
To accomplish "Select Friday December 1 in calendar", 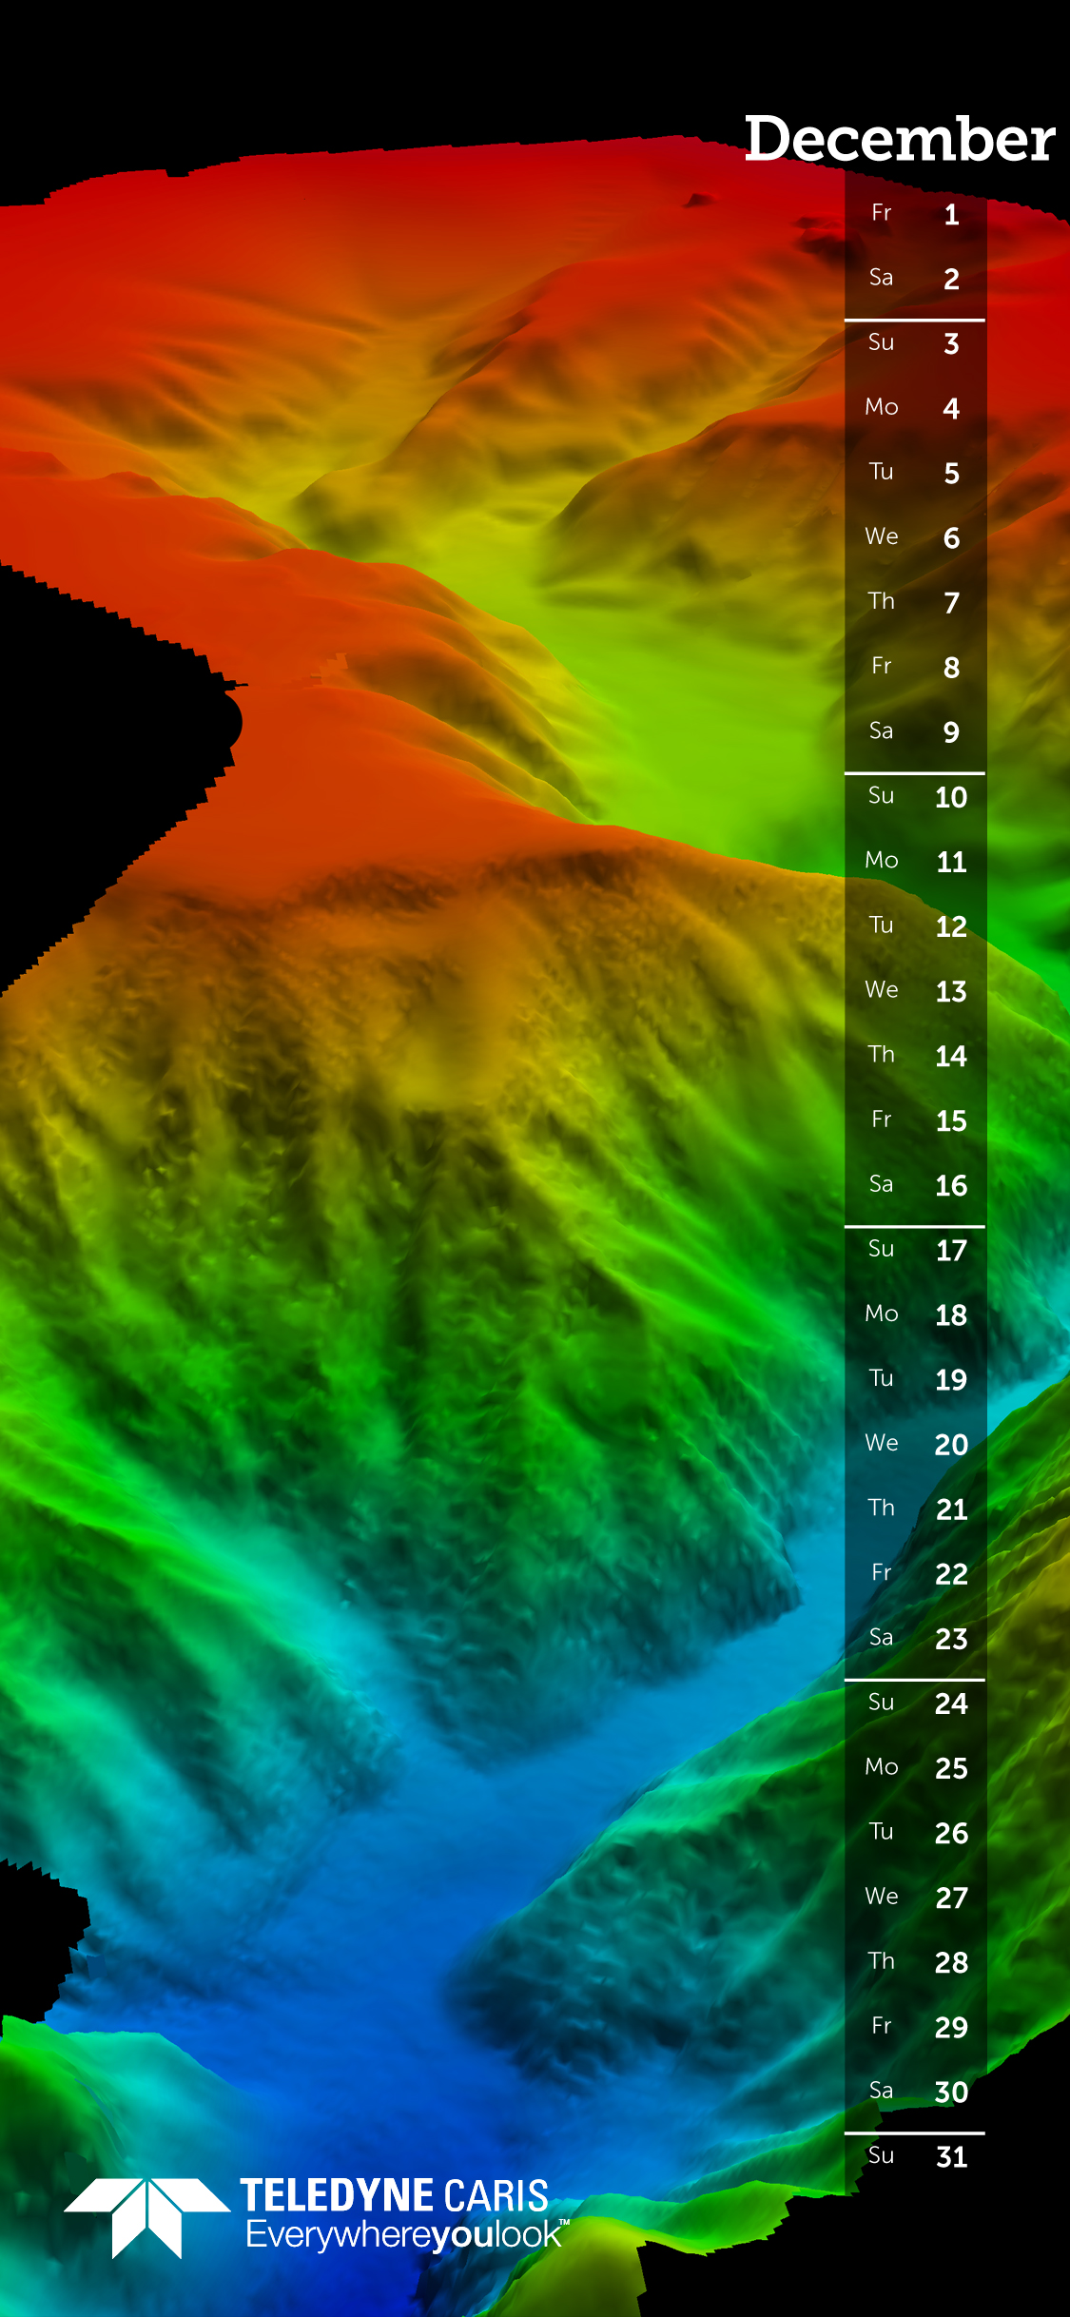I will 915,214.
